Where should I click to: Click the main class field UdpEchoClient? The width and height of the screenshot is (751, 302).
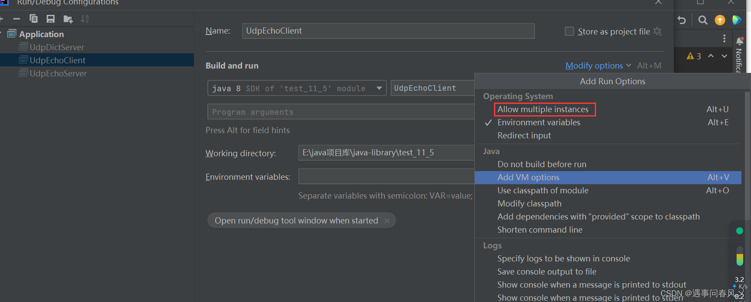click(432, 88)
